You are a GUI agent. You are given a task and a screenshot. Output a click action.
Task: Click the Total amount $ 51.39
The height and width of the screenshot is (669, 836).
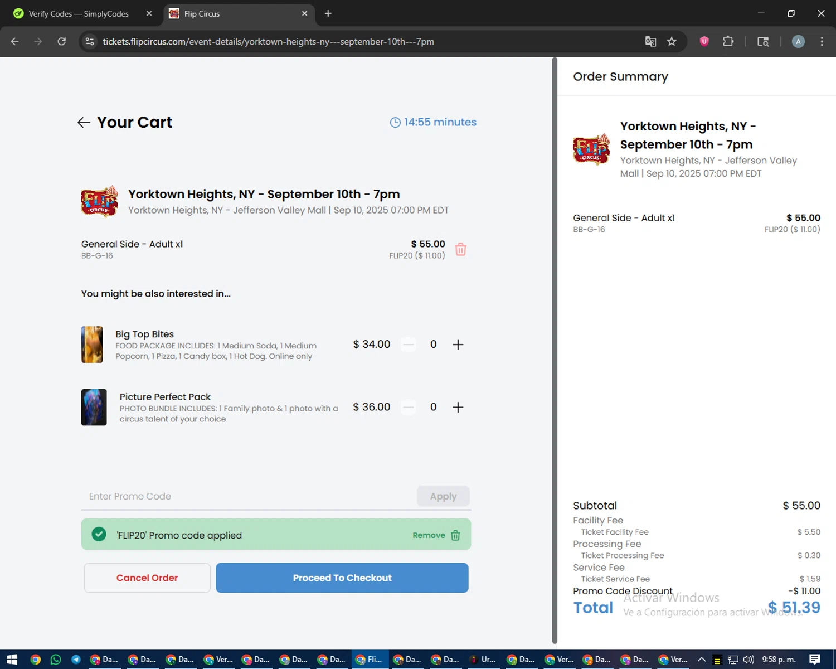794,607
